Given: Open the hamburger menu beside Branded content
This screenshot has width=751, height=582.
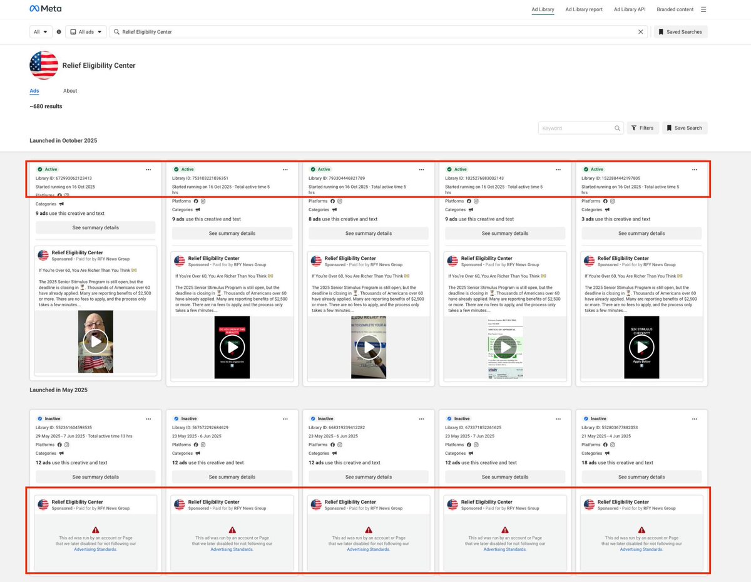Looking at the screenshot, I should [x=703, y=9].
